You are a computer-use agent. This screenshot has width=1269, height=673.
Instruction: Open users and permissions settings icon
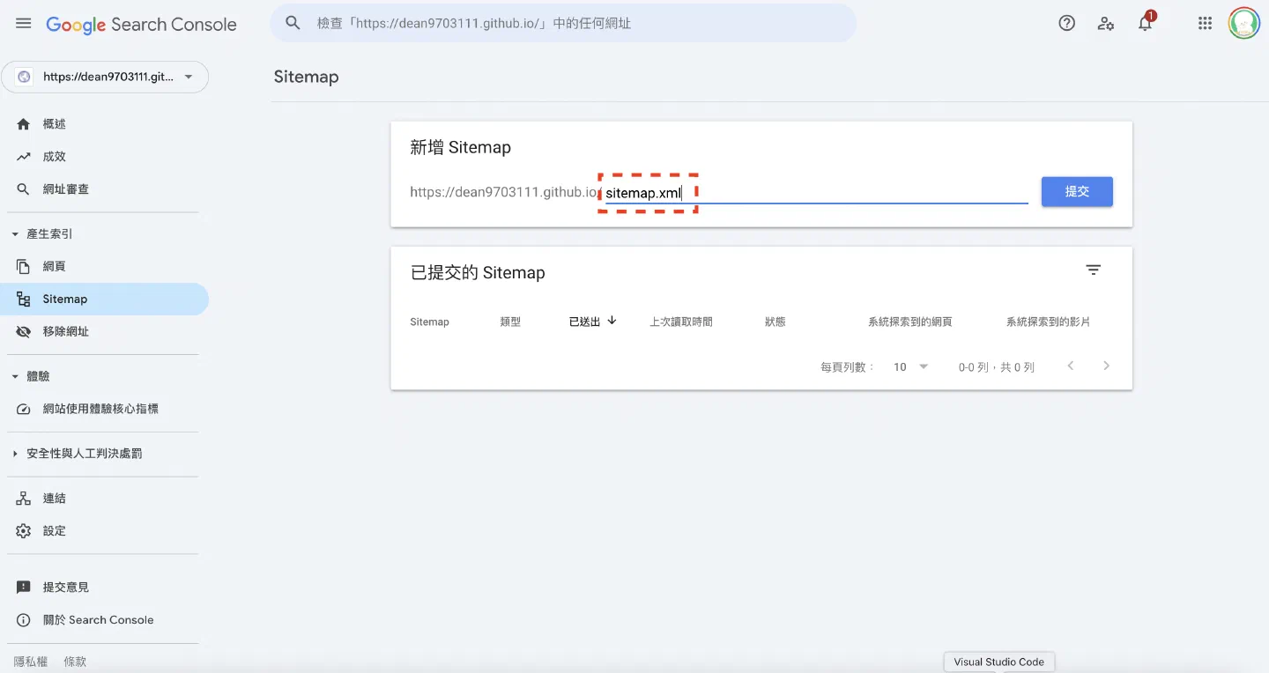[x=1106, y=24]
